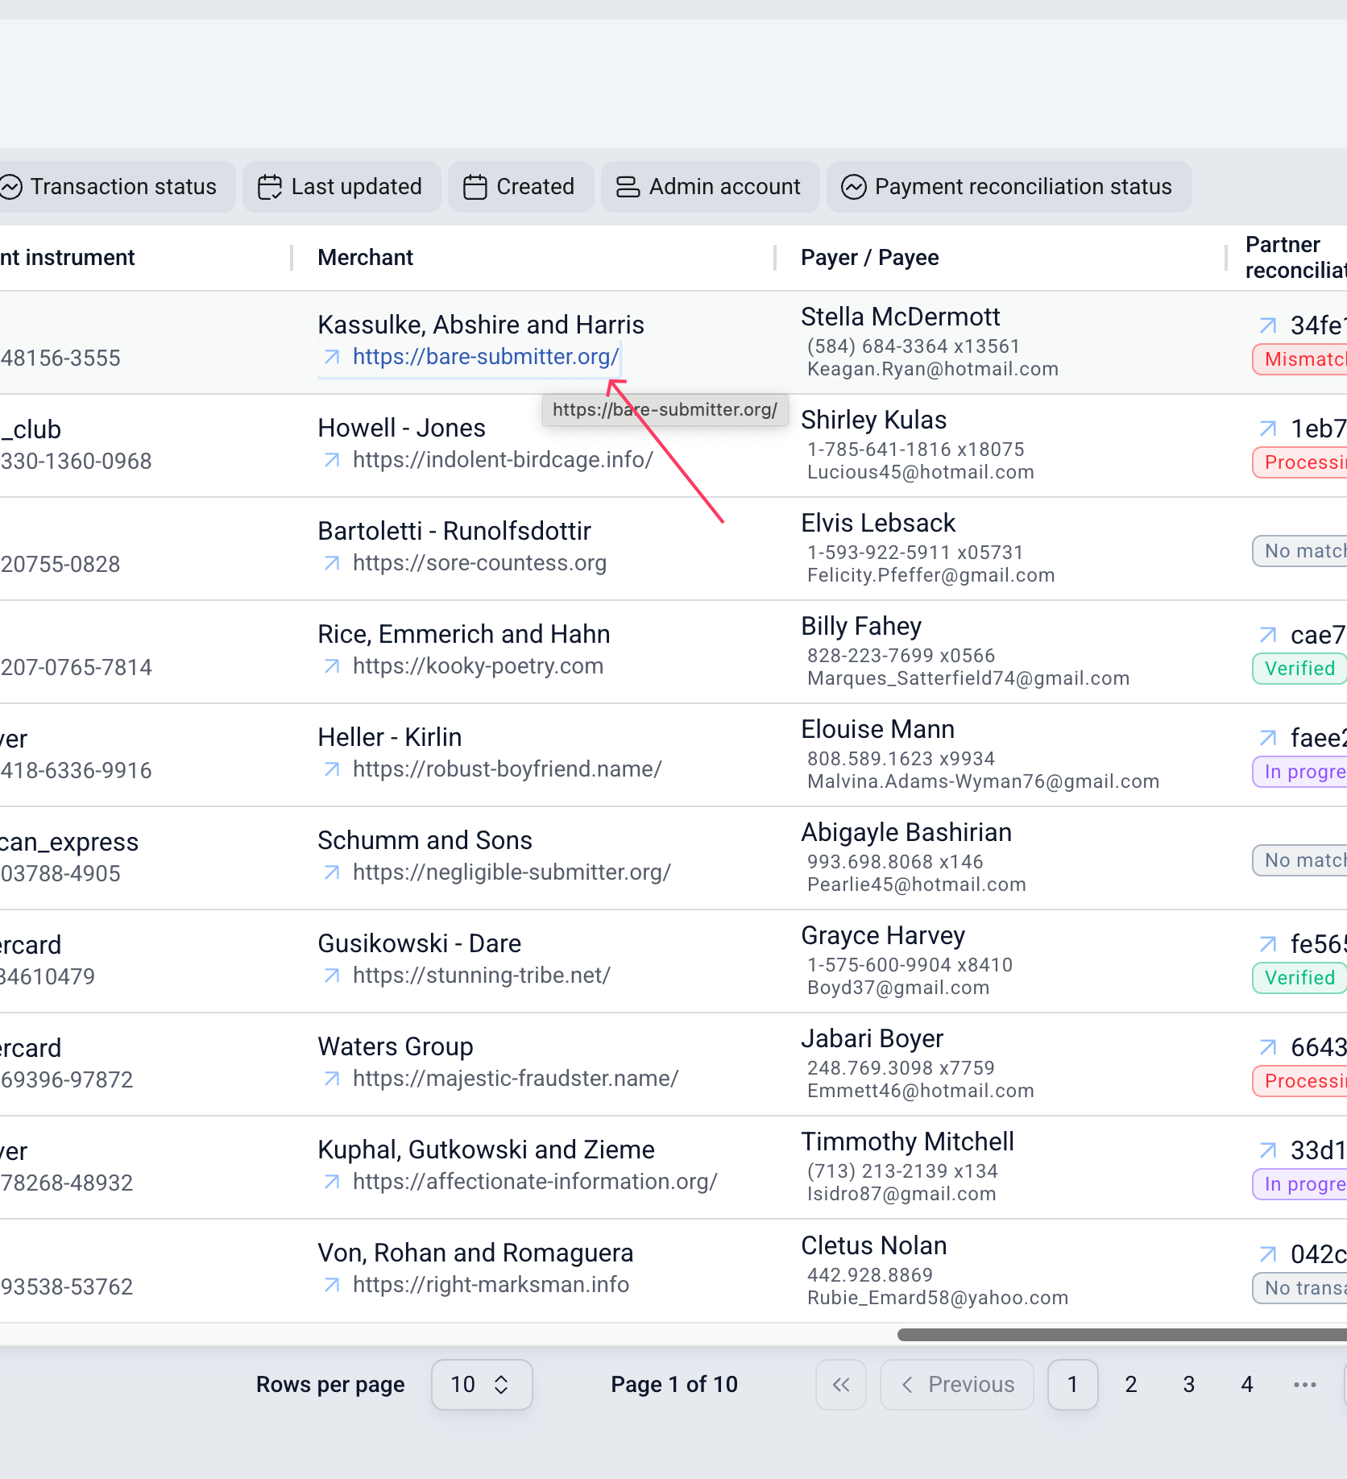Screen dimensions: 1347x1479
Task: Click external-link arrow beside robust-boyfriend.name
Action: (332, 769)
